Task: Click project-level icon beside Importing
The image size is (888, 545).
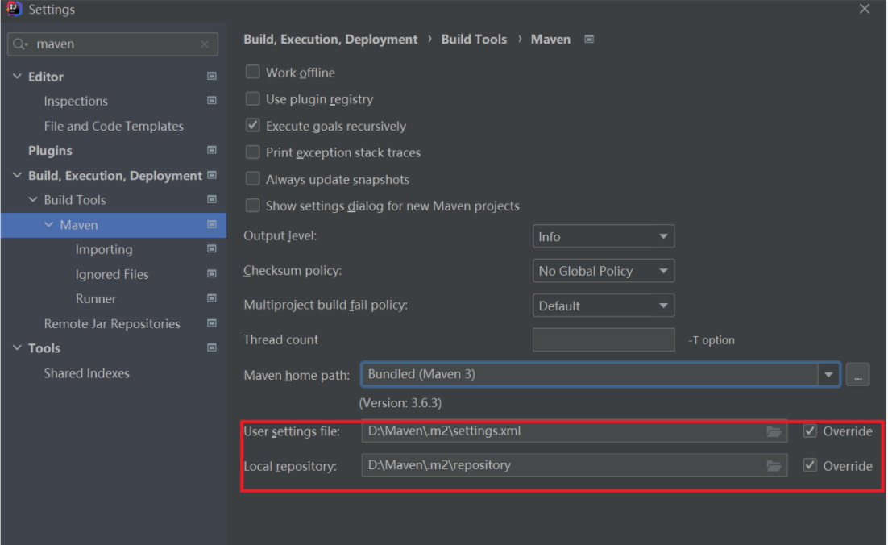Action: [212, 248]
